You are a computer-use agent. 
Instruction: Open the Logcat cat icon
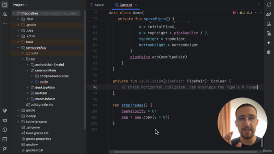pos(5,120)
